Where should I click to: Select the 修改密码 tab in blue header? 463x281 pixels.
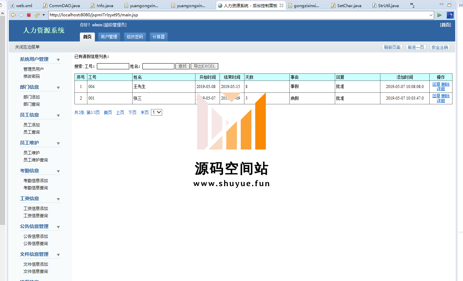[135, 37]
